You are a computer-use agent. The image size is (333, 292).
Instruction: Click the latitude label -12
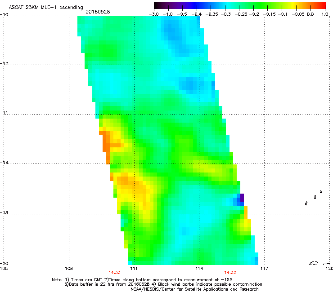click(x=4, y=64)
